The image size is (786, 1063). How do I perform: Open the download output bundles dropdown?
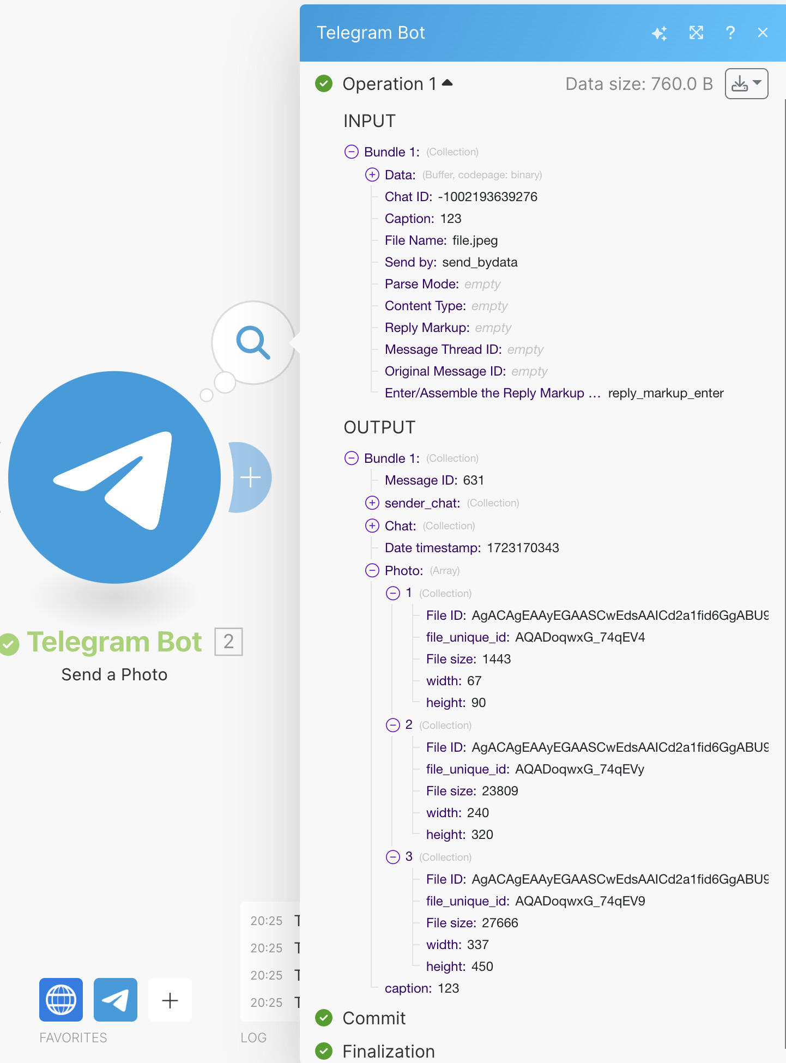(x=746, y=83)
